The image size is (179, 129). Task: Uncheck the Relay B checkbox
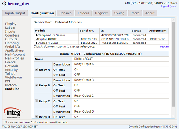tap(37, 85)
